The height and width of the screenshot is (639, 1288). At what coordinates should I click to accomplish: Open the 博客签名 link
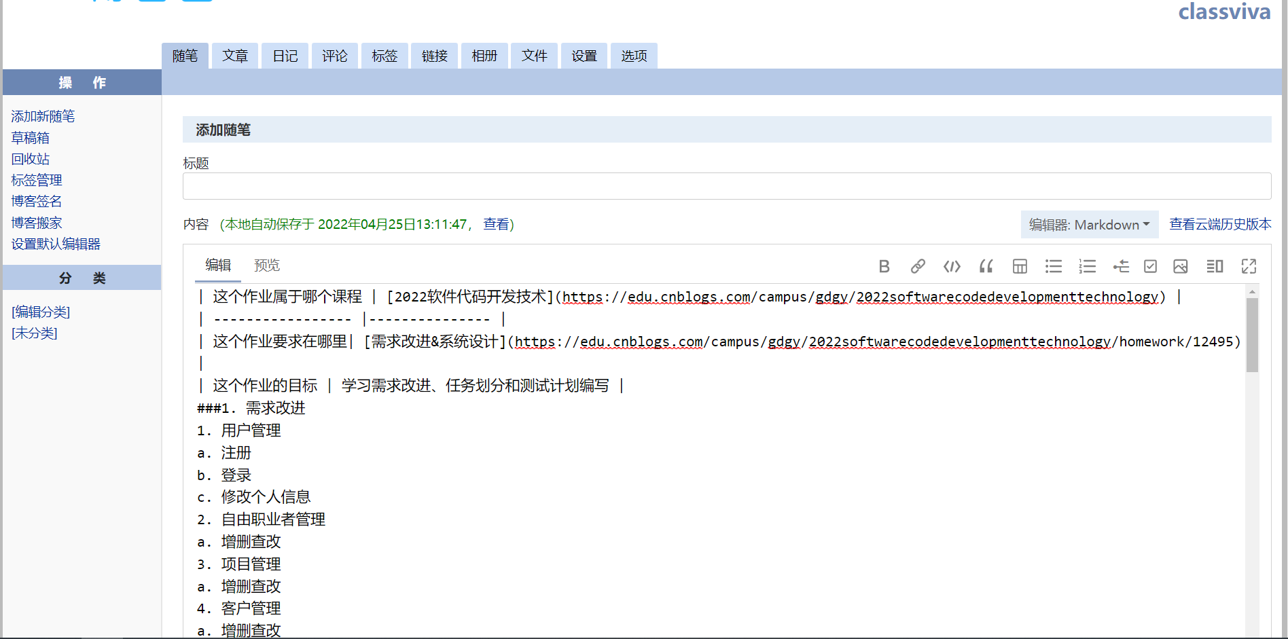tap(37, 201)
